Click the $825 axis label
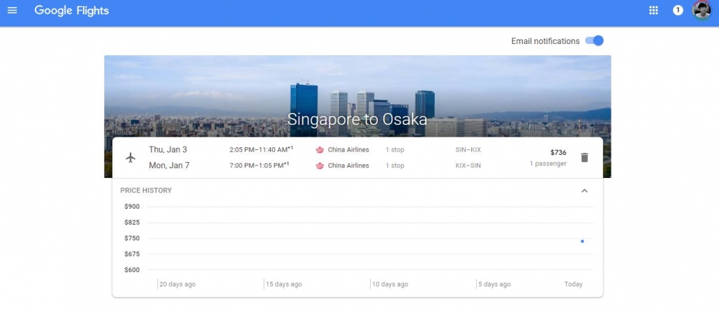The width and height of the screenshot is (719, 312). (x=132, y=223)
